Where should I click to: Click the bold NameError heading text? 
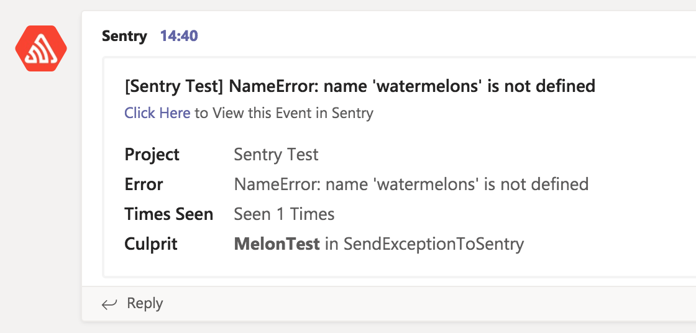(411, 86)
